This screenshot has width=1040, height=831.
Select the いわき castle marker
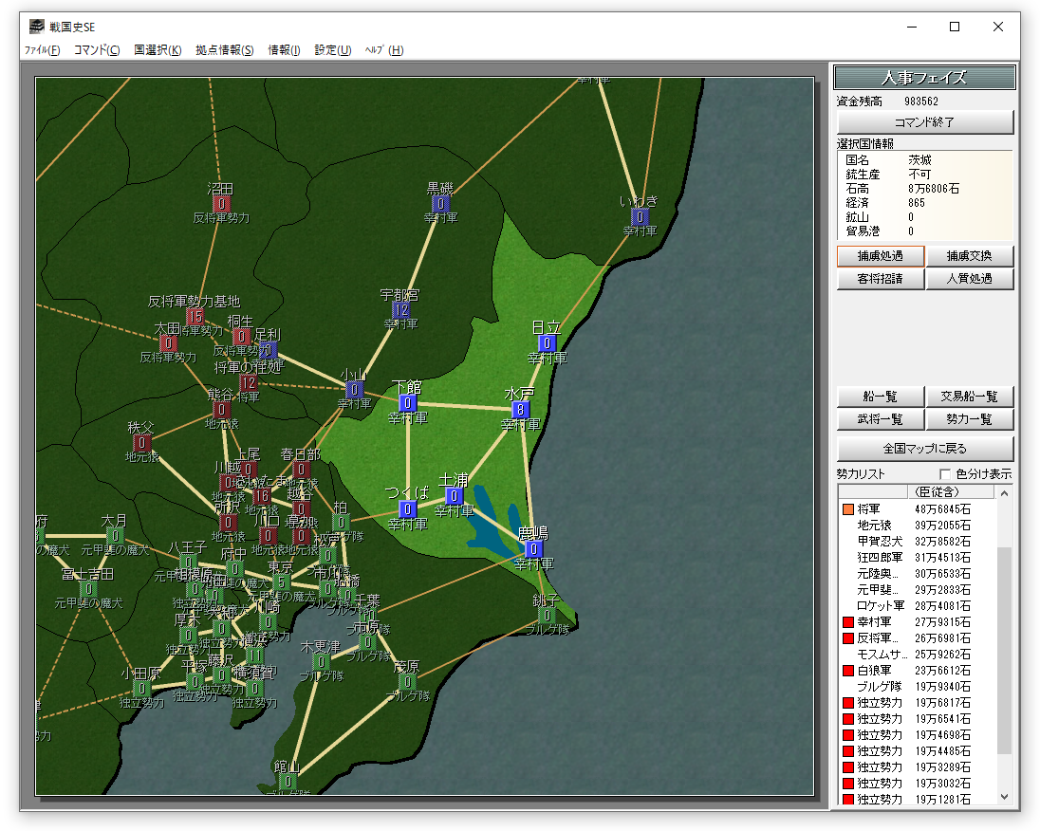tap(639, 215)
